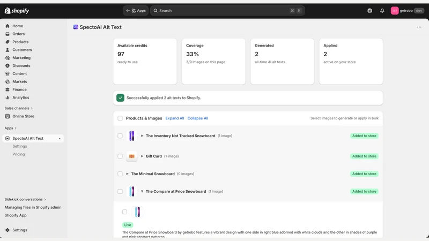429x241 pixels.
Task: Open the expanded snowboard image preview
Action: [137, 212]
